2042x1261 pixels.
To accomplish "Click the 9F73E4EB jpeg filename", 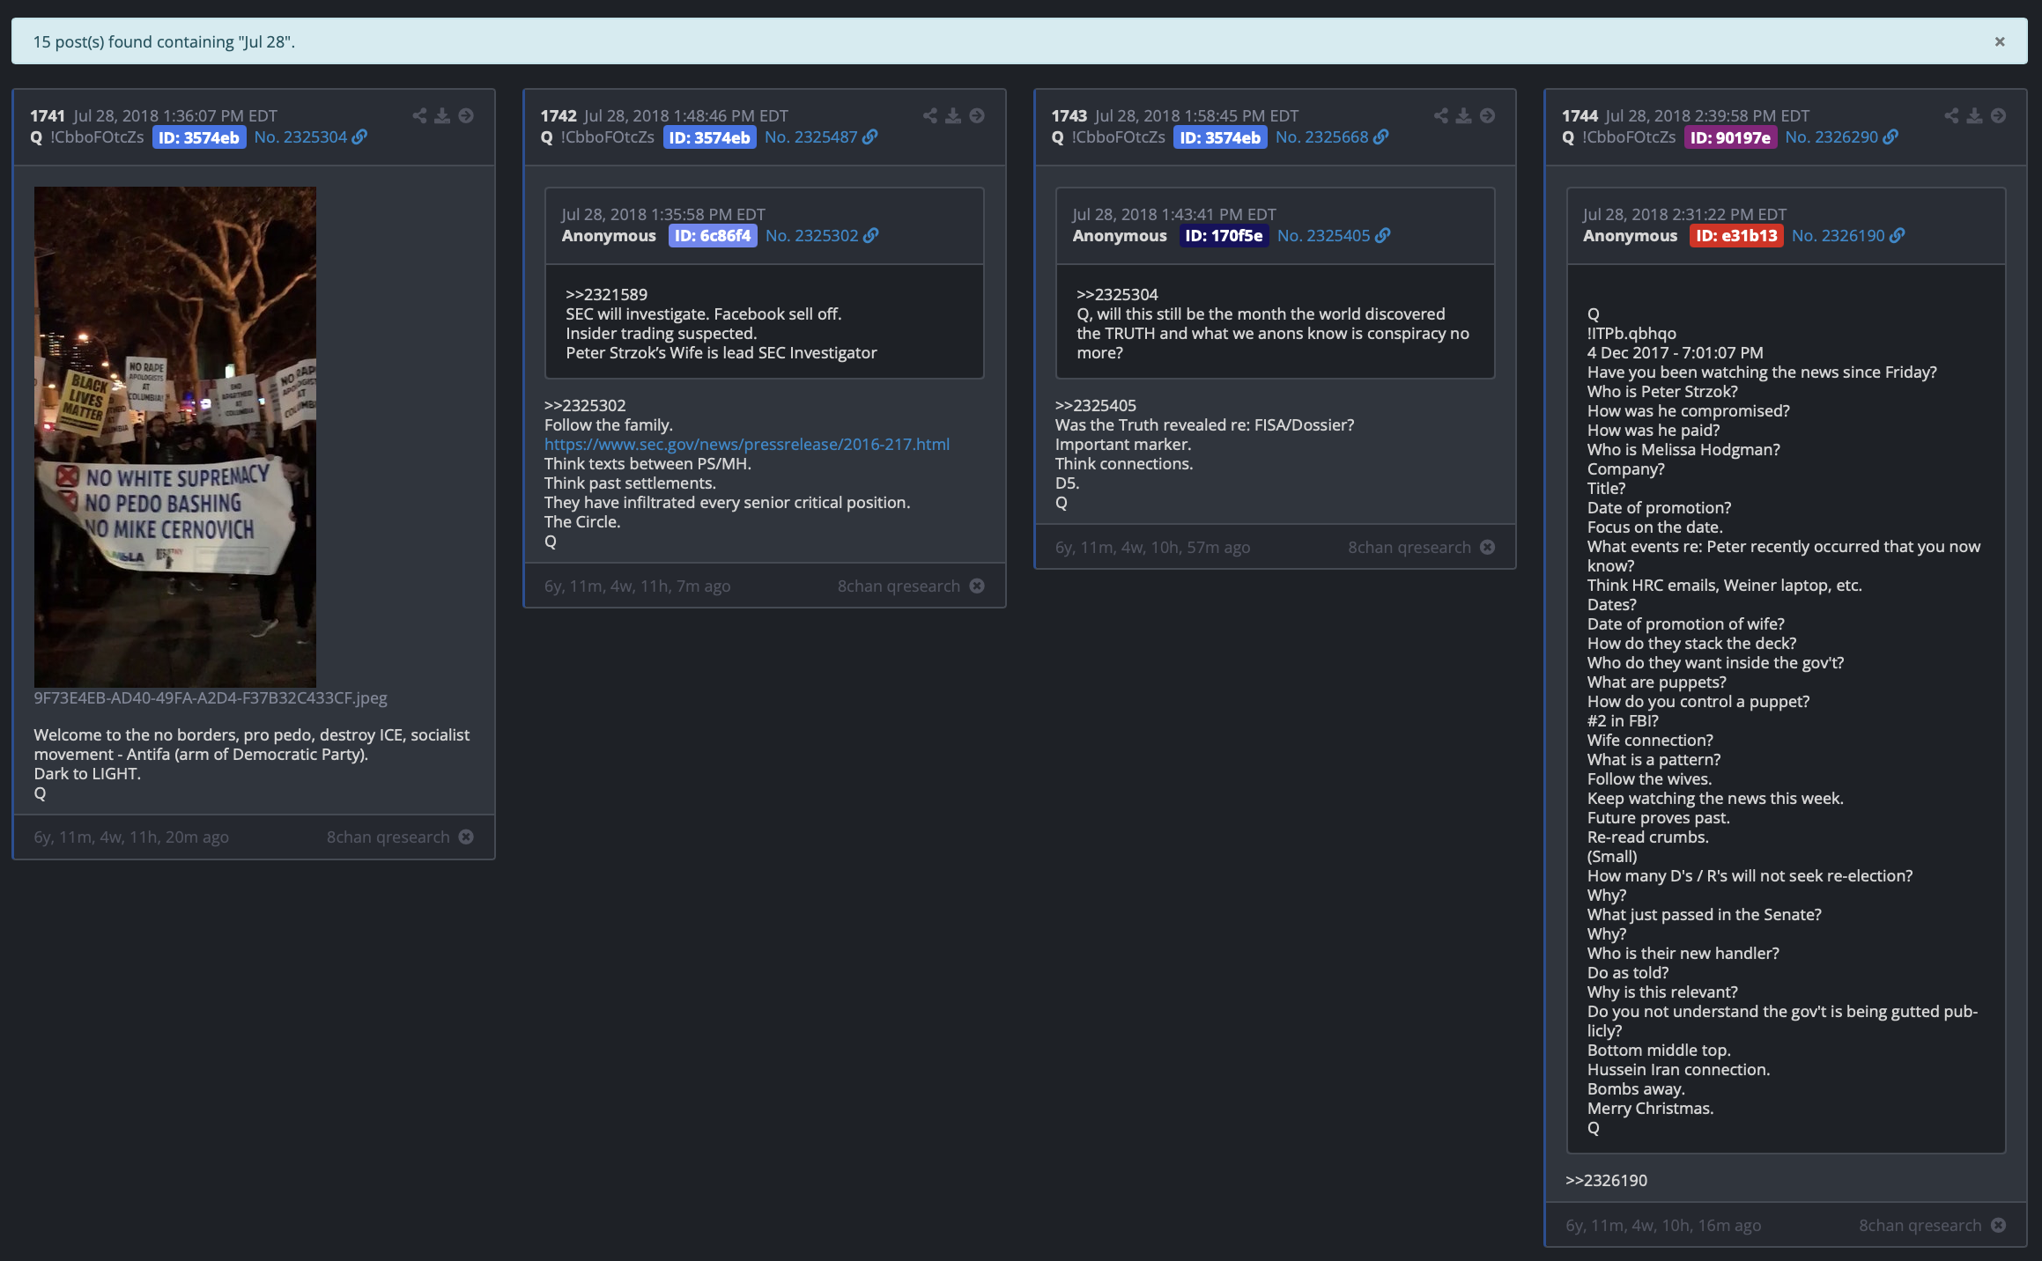I will [211, 698].
